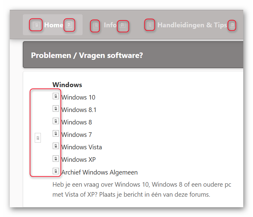Open the Info menu tab

(110, 25)
